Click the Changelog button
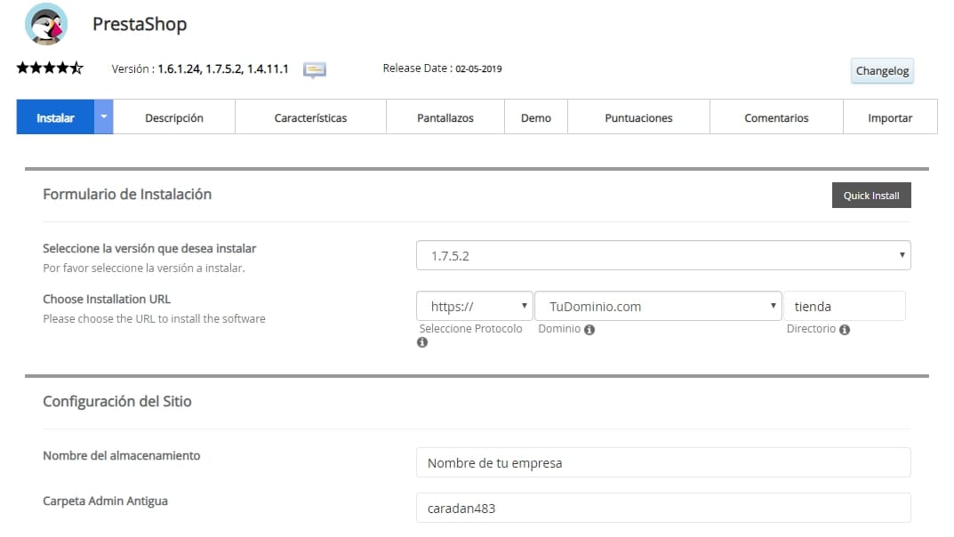This screenshot has width=954, height=537. [882, 70]
